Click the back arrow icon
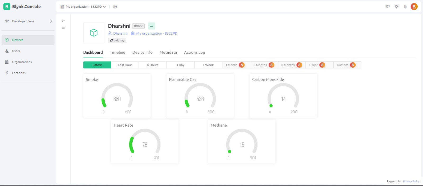This screenshot has width=423, height=186. pyautogui.click(x=63, y=21)
